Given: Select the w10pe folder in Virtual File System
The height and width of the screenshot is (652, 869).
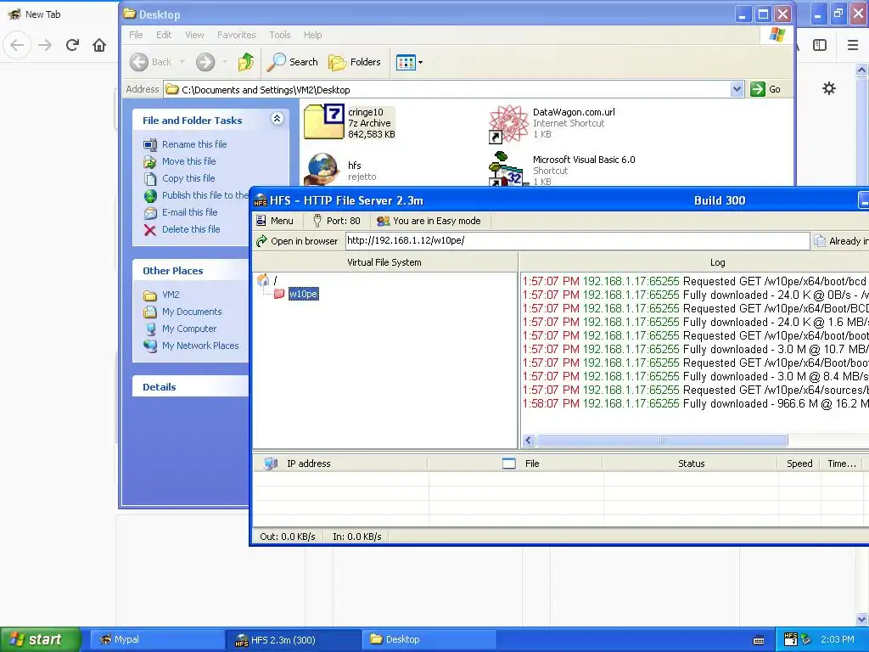Looking at the screenshot, I should 303,294.
